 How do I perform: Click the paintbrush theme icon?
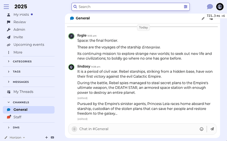(x=6, y=137)
